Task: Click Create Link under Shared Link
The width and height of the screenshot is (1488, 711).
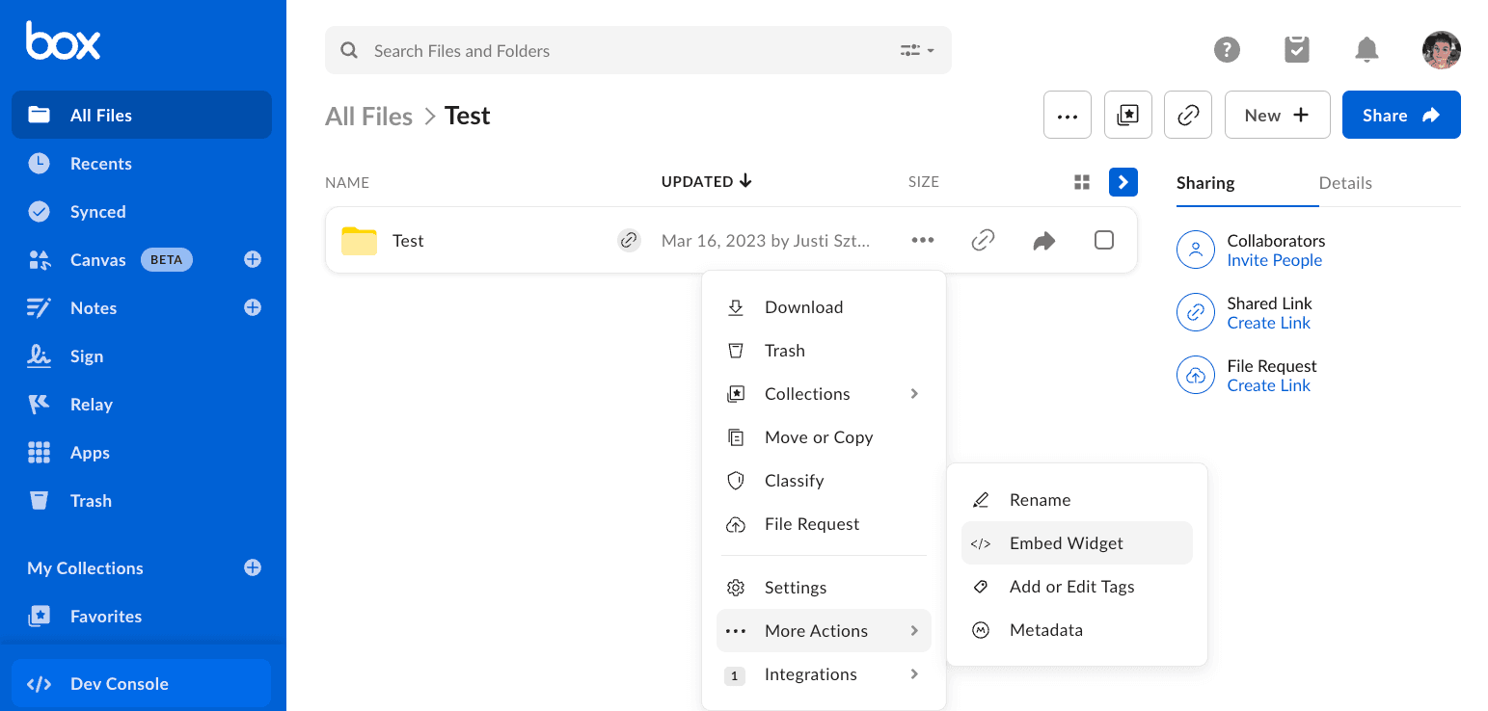Action: coord(1269,323)
